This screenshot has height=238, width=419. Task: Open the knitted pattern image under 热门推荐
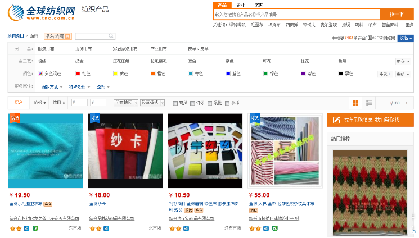pyautogui.click(x=370, y=193)
